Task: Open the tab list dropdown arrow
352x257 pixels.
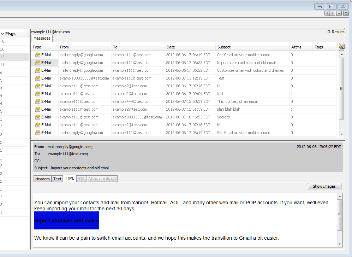Action: [339, 13]
